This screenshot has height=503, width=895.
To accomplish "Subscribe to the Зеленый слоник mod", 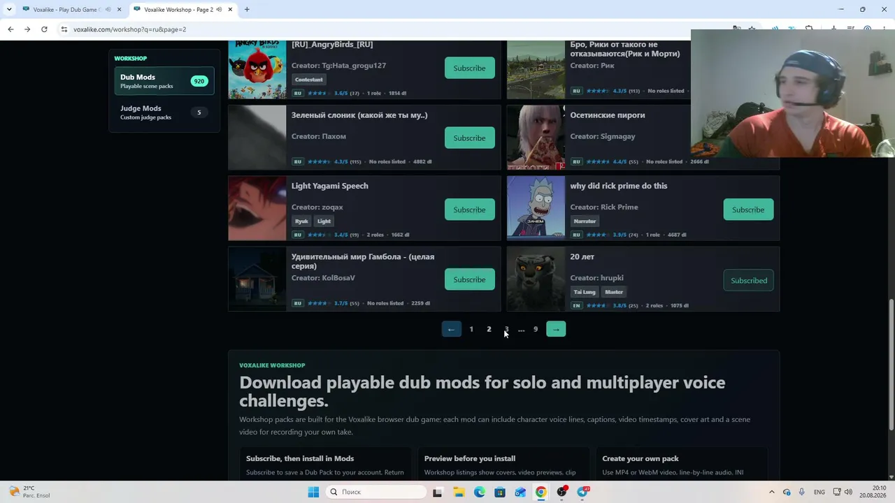I will coord(469,138).
